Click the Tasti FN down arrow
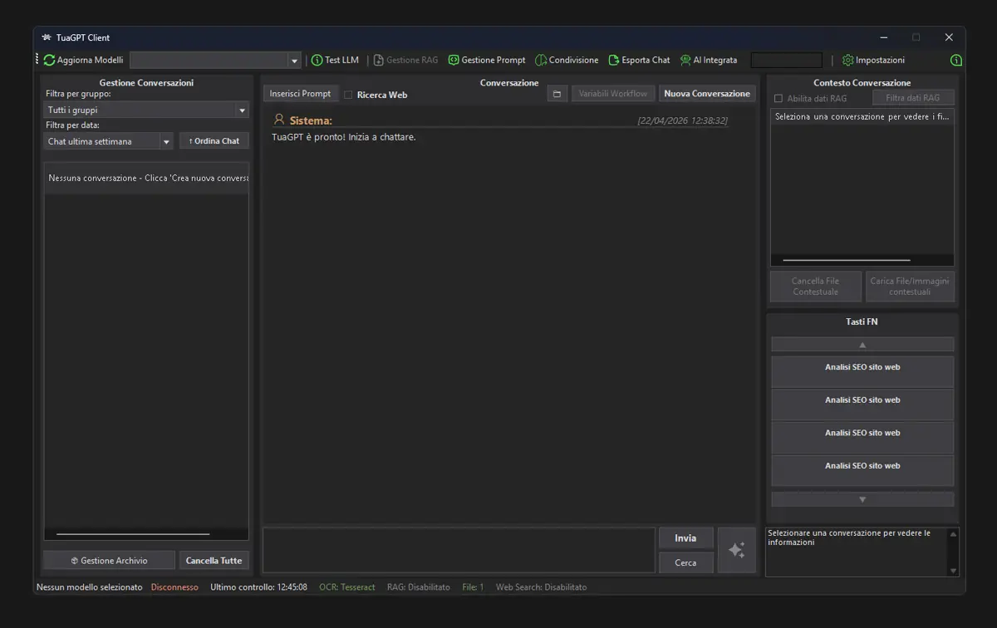The image size is (997, 628). (862, 499)
